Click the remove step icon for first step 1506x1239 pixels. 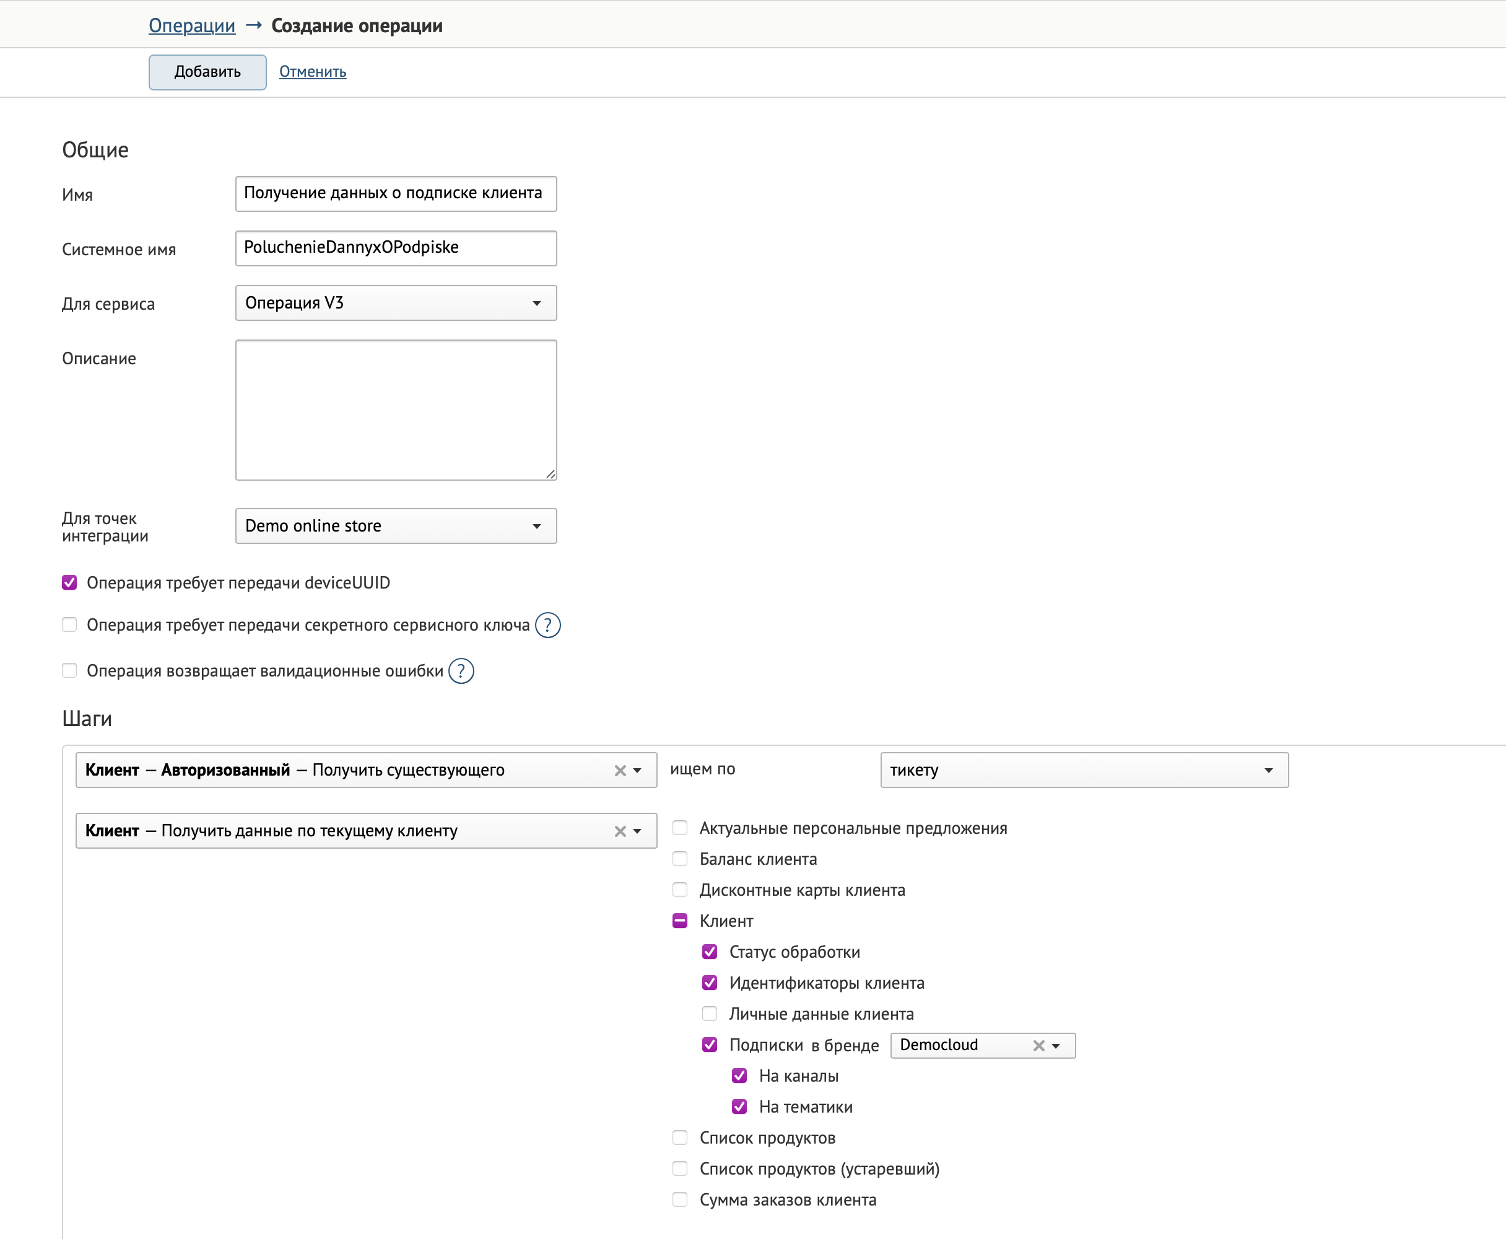pyautogui.click(x=618, y=769)
